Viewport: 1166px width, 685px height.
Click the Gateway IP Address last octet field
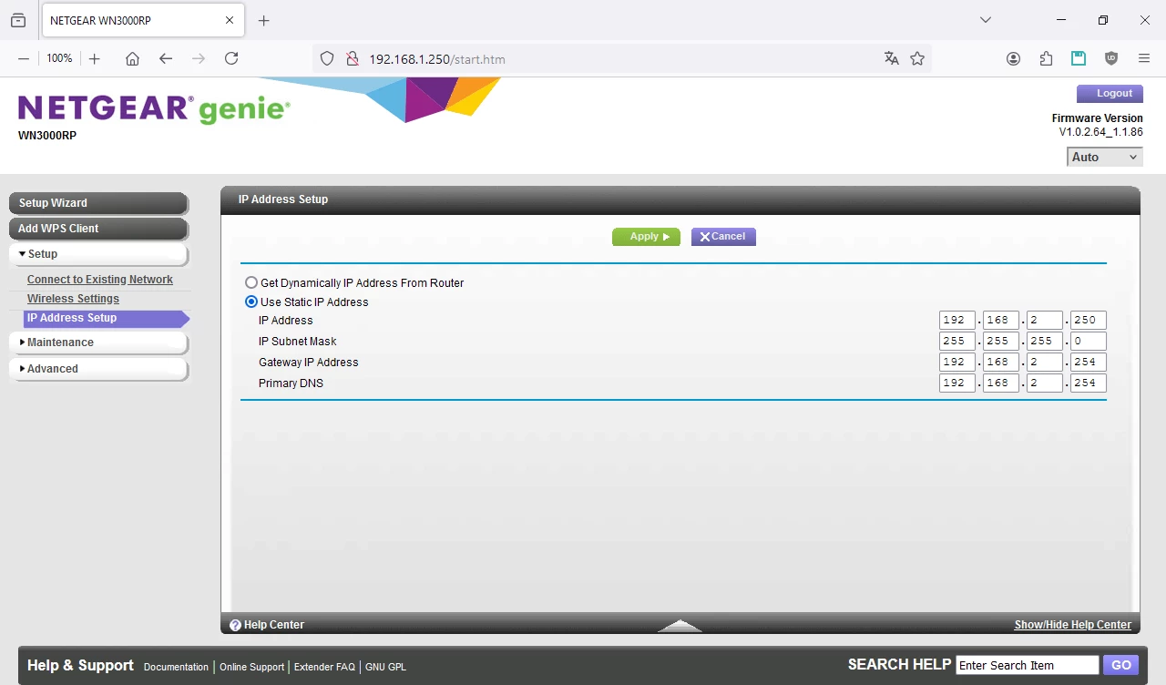(x=1089, y=363)
